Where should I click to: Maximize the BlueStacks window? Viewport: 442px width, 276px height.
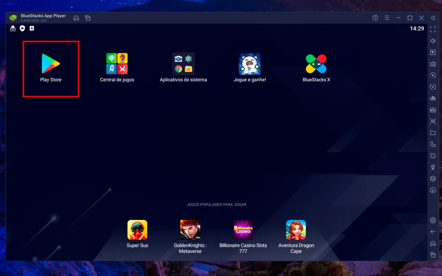[410, 18]
